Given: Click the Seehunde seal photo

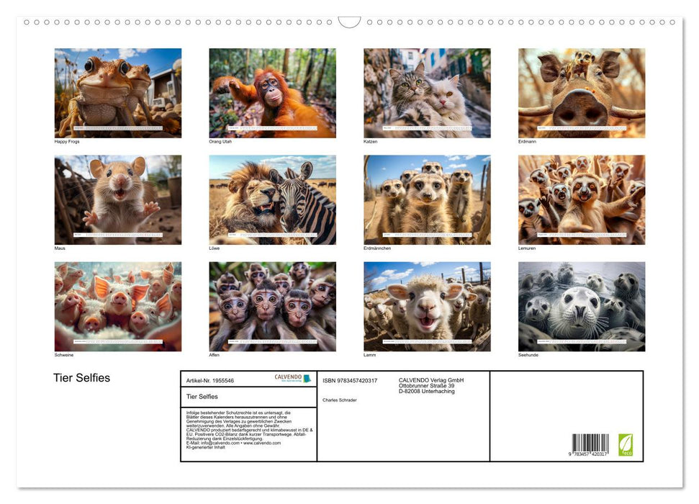Looking at the screenshot, I should point(582,305).
